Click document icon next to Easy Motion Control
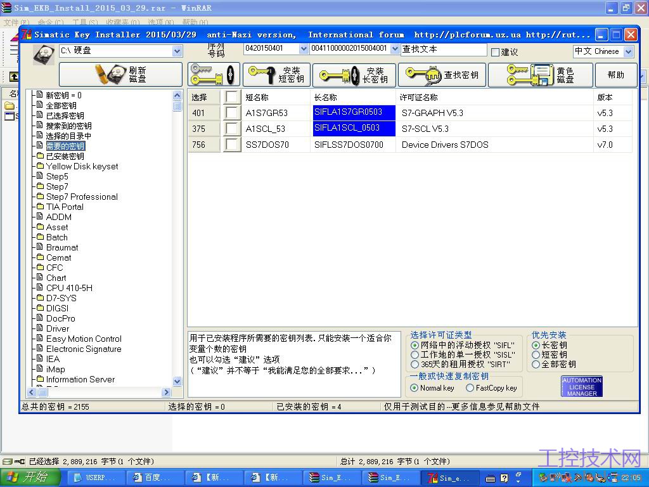Viewport: 649px width, 487px height. 40,339
